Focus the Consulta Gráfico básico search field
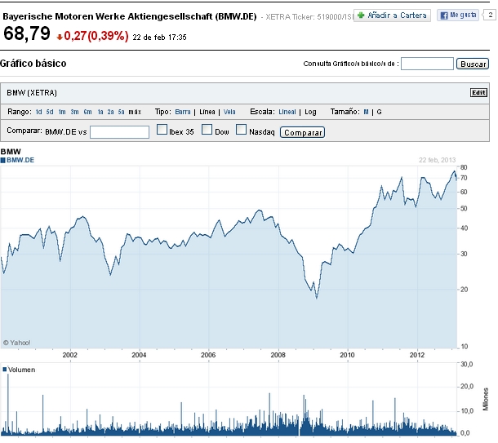This screenshot has height=443, width=498. pyautogui.click(x=427, y=64)
